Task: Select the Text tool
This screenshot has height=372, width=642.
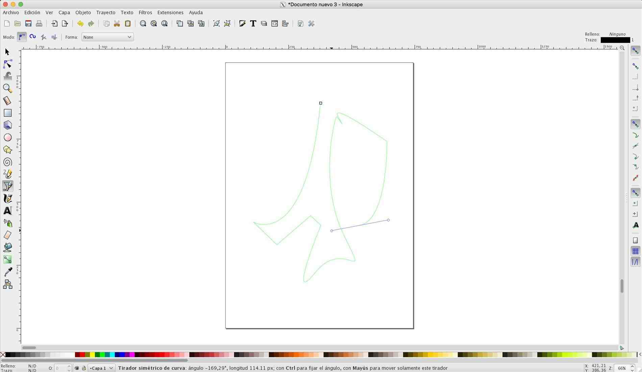Action: pos(7,210)
